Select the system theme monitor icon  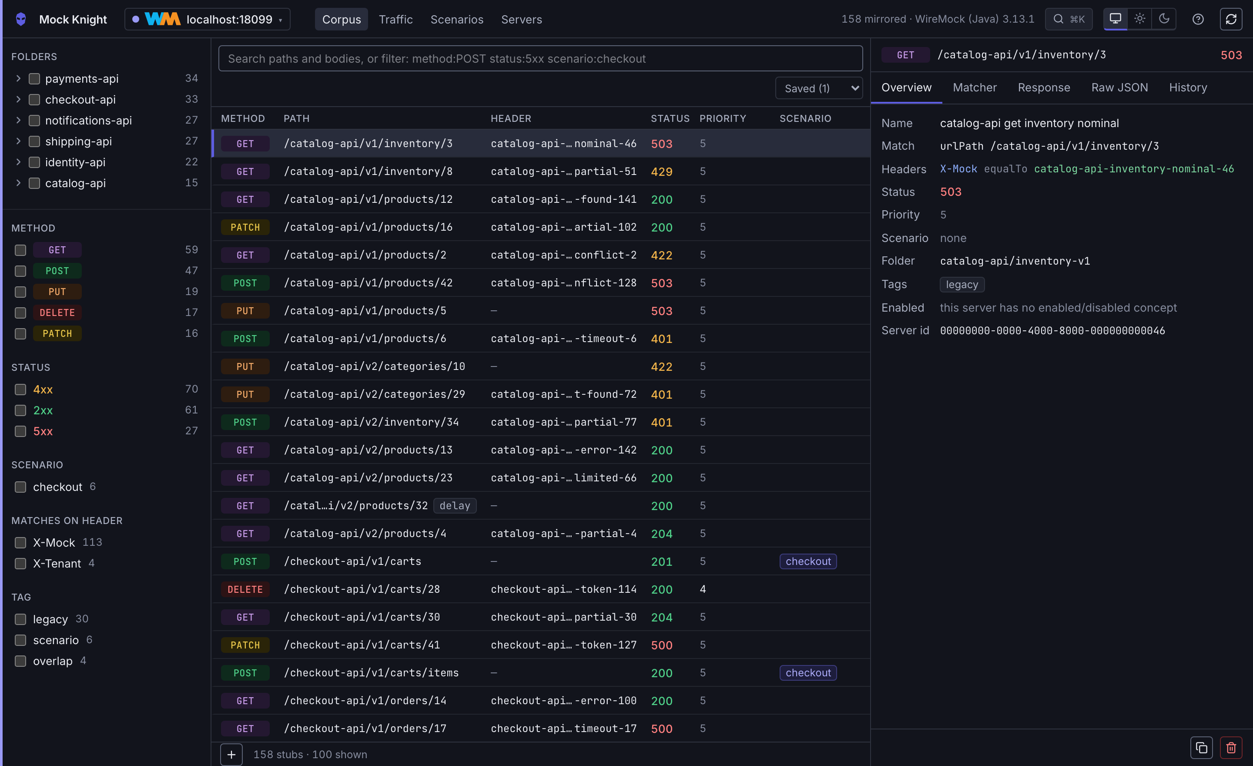pyautogui.click(x=1115, y=19)
